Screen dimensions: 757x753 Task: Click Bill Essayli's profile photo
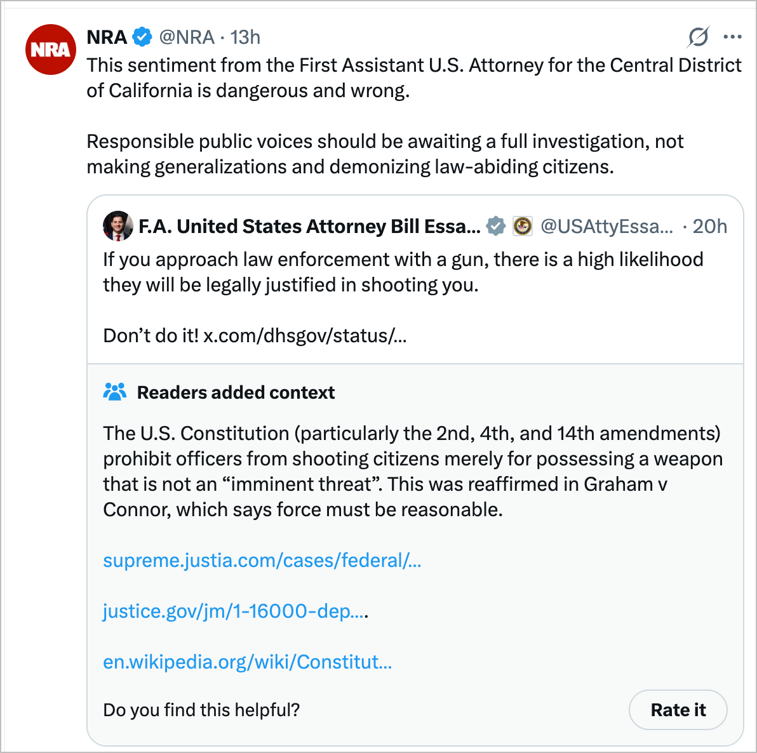click(118, 226)
